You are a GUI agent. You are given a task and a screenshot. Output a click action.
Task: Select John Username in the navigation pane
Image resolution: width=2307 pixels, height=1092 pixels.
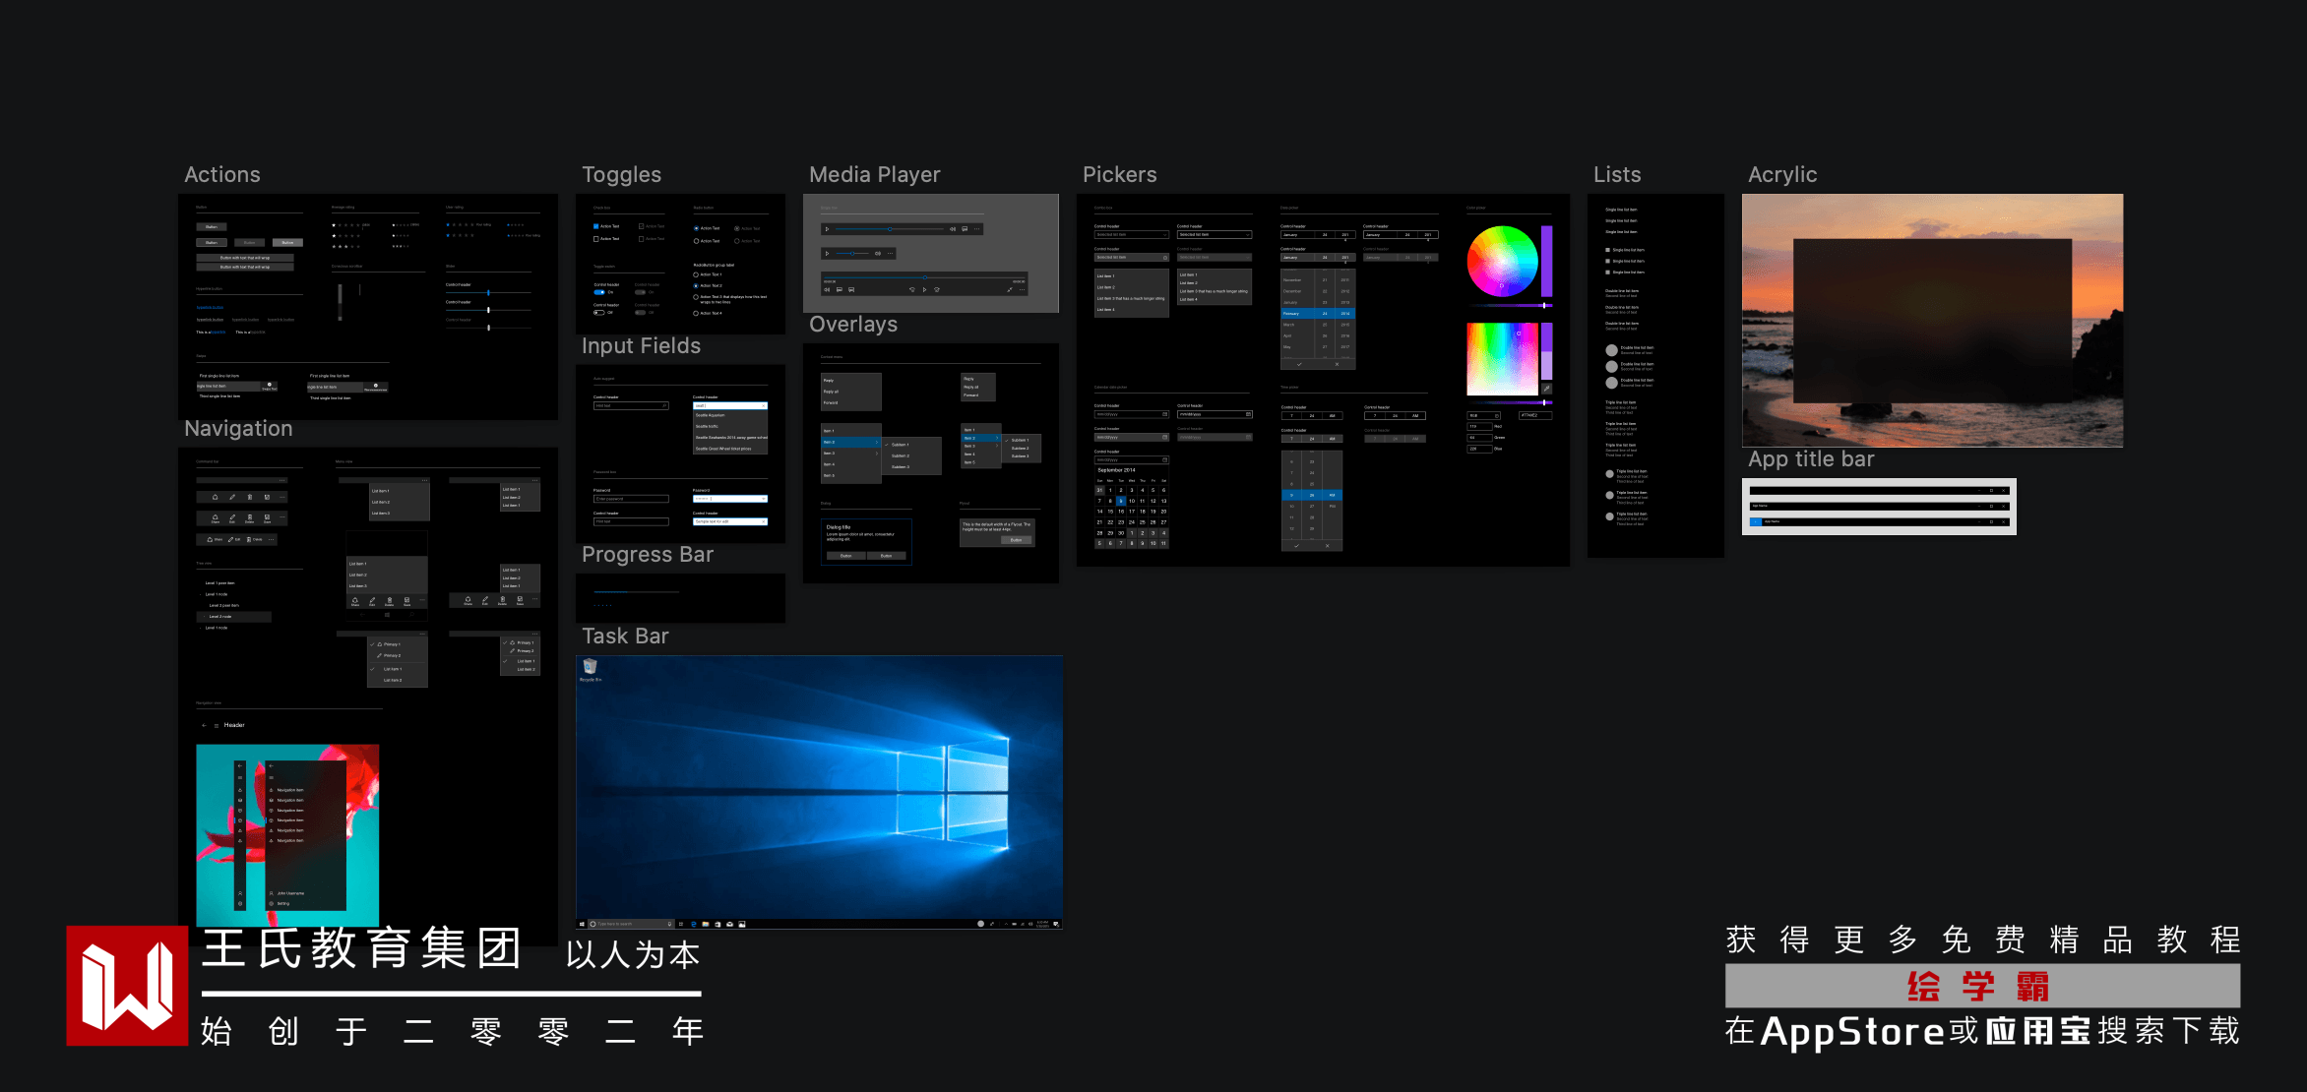291,893
